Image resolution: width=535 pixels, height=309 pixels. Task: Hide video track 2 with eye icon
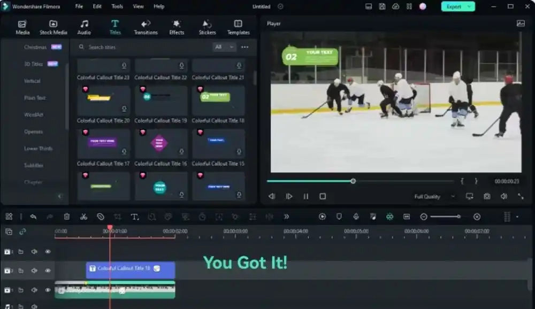coord(48,271)
